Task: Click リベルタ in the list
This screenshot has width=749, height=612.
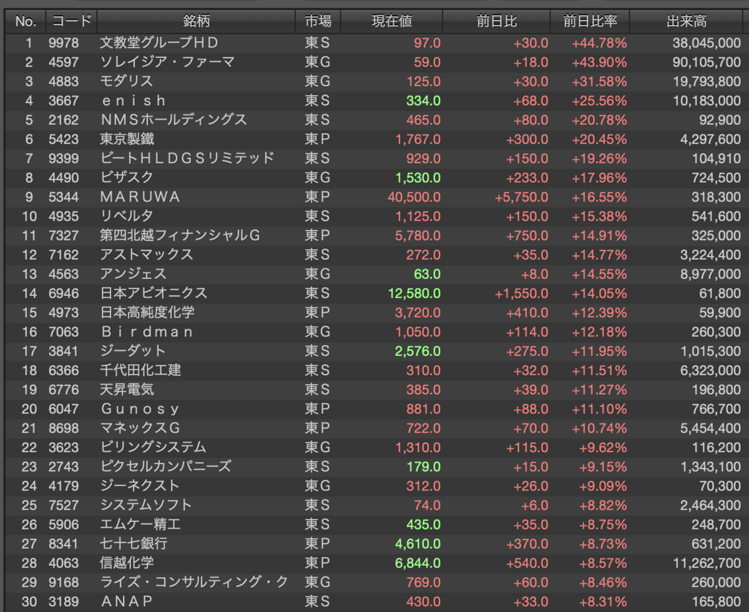Action: pos(127,216)
